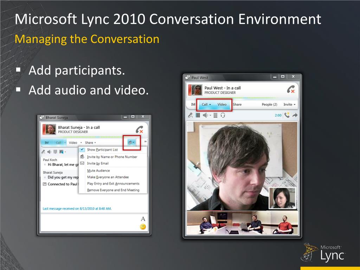The image size is (360, 270).
Task: Click the video device icon in Bharat Suneja window
Action: pos(61,152)
